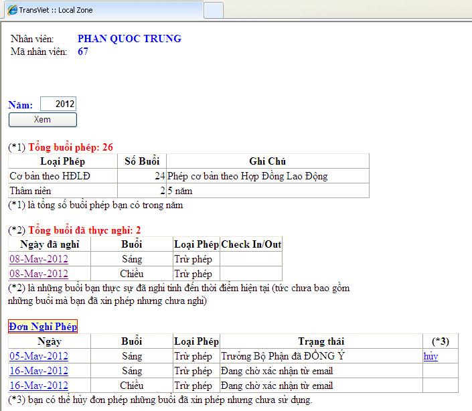Click the Phép cơ bản theo Hợp Đồng Lao Động note
The width and height of the screenshot is (472, 411).
click(x=268, y=176)
